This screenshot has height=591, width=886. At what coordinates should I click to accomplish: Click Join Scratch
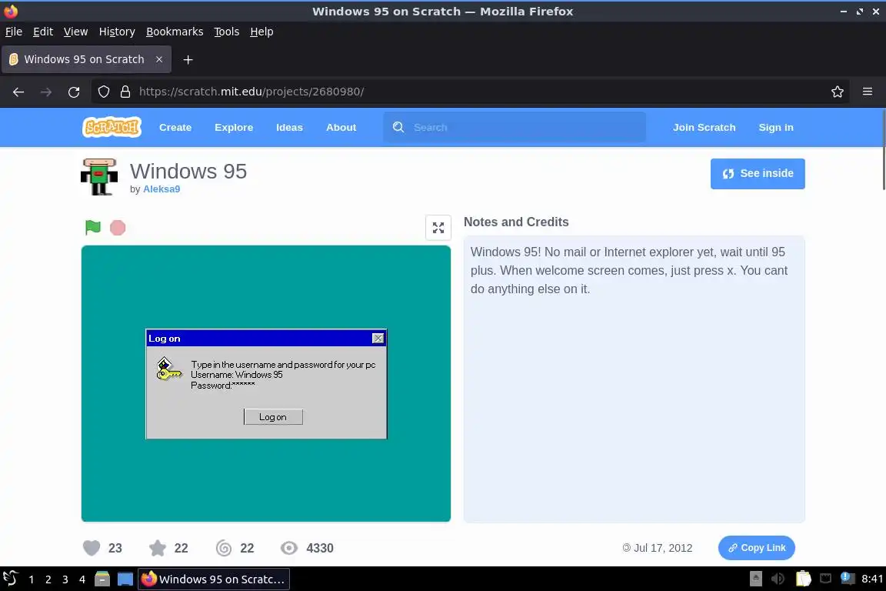click(704, 127)
